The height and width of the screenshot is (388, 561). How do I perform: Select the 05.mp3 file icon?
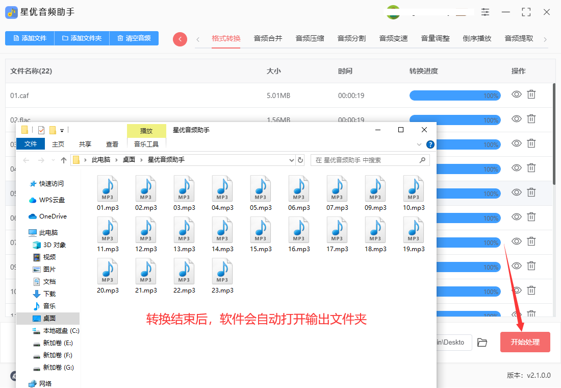(261, 189)
